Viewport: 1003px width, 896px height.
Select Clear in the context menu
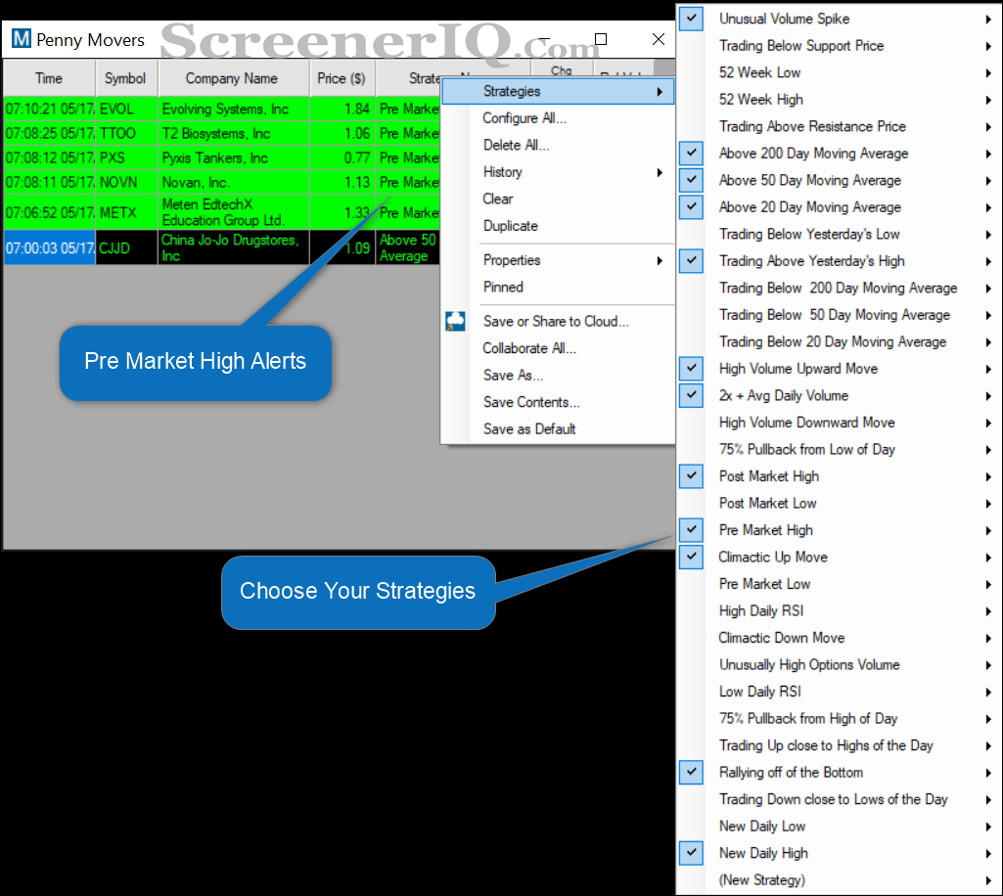[498, 199]
